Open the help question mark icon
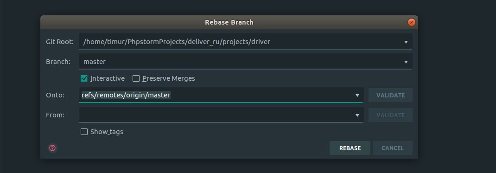Image resolution: width=496 pixels, height=173 pixels. point(52,147)
